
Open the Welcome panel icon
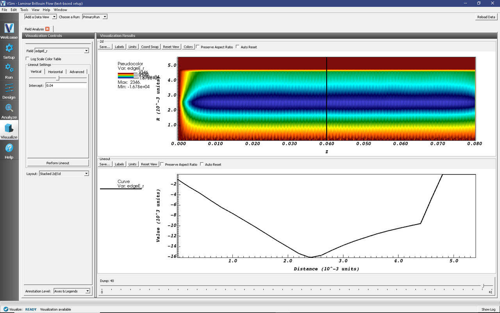pyautogui.click(x=9, y=29)
